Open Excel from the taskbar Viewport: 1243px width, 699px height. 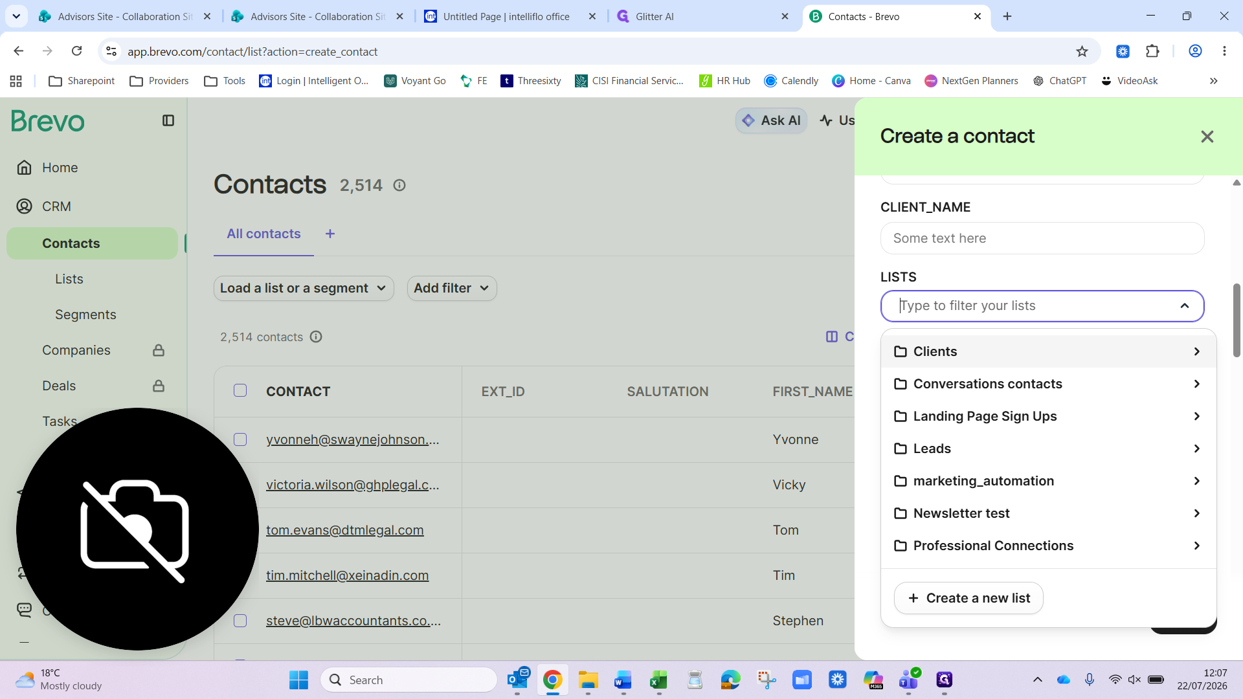[x=658, y=680]
